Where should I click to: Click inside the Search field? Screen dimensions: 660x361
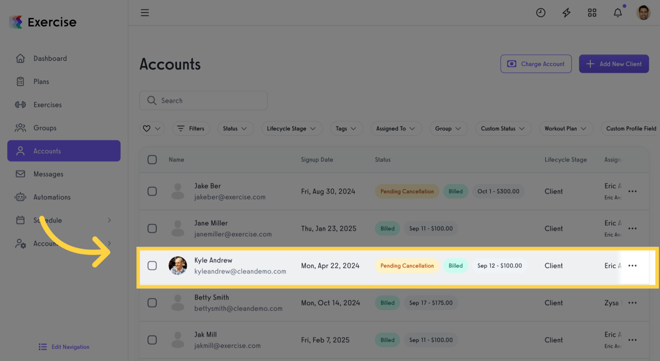(x=203, y=100)
